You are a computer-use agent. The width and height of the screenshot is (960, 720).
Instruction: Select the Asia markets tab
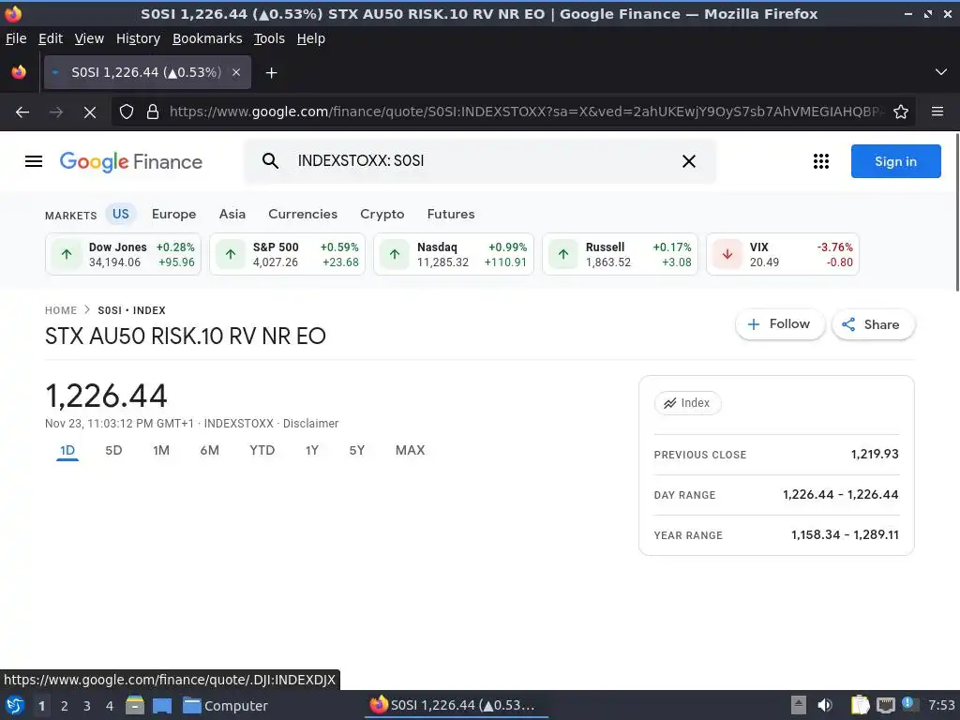tap(232, 215)
